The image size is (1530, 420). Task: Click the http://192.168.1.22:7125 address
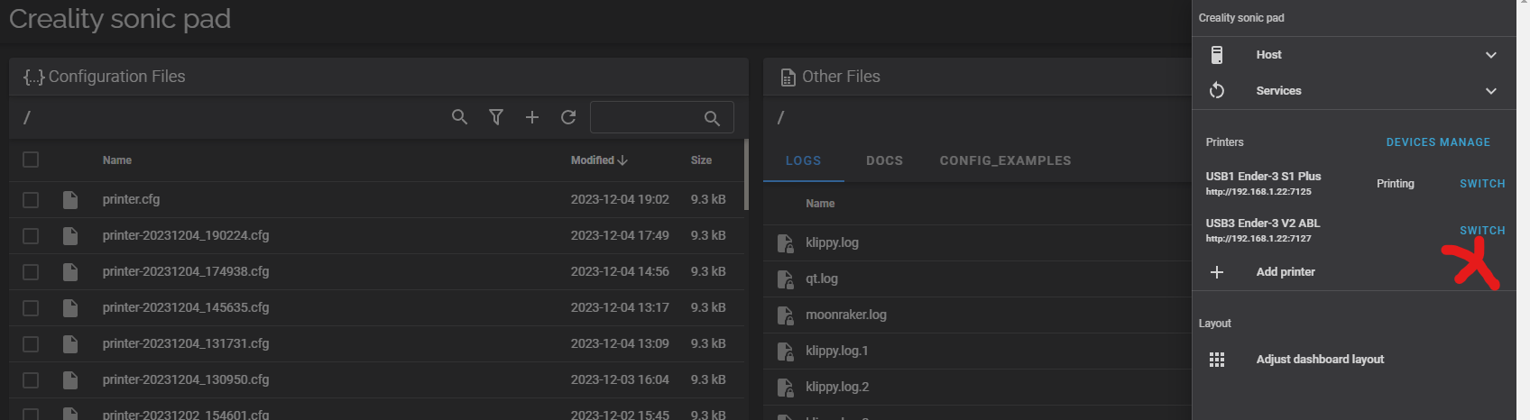[1258, 192]
